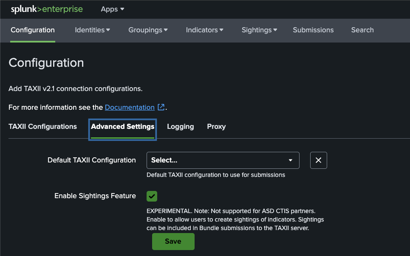Click the 'Configuration' page heading
The height and width of the screenshot is (256, 410).
pyautogui.click(x=46, y=63)
